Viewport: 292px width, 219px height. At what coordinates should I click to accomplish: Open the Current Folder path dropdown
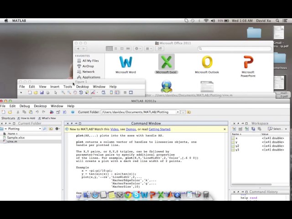178,112
